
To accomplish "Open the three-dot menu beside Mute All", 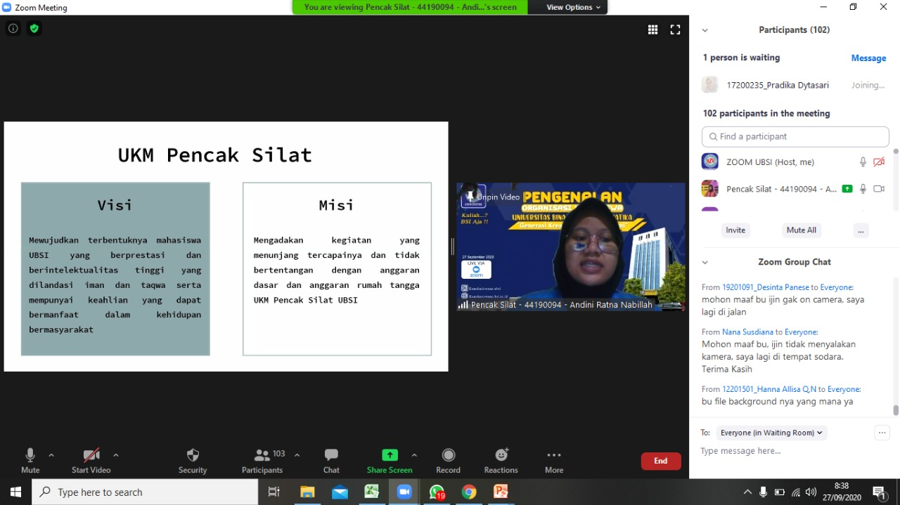I will (861, 230).
